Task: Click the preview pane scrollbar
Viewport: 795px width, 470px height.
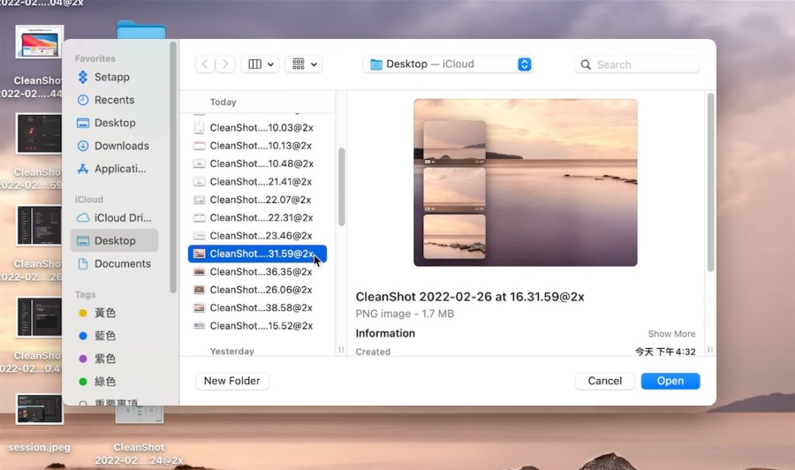Action: (710, 182)
